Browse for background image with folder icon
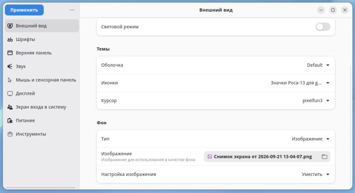355x193 pixels. coord(325,157)
